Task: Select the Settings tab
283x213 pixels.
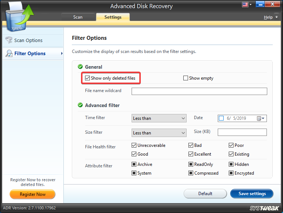Action: click(113, 17)
